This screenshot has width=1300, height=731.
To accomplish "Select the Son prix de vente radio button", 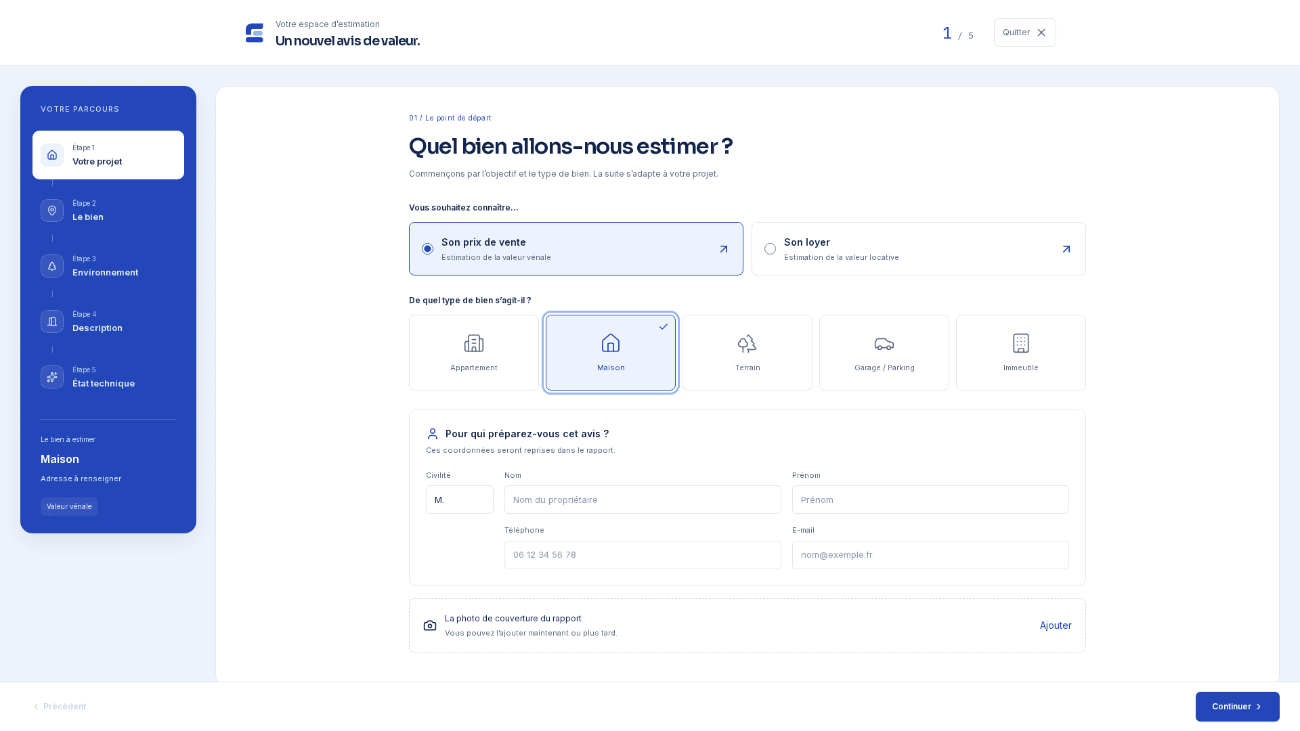I will [427, 249].
